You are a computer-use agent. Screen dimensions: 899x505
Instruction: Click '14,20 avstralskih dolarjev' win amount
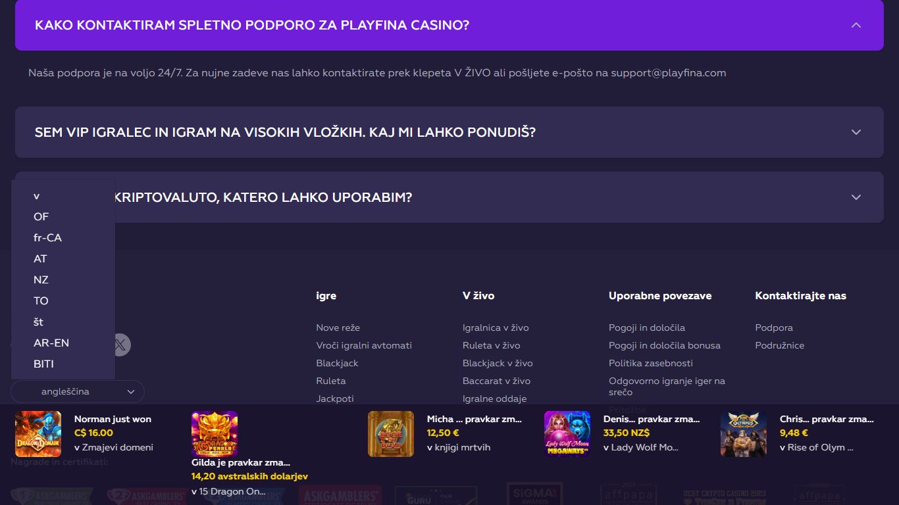click(x=249, y=476)
